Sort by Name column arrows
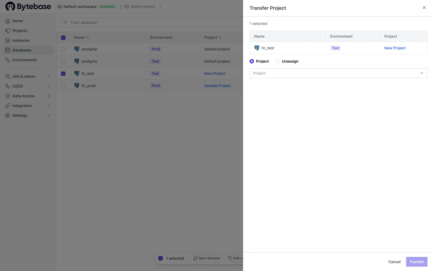The height and width of the screenshot is (271, 434). (x=87, y=37)
